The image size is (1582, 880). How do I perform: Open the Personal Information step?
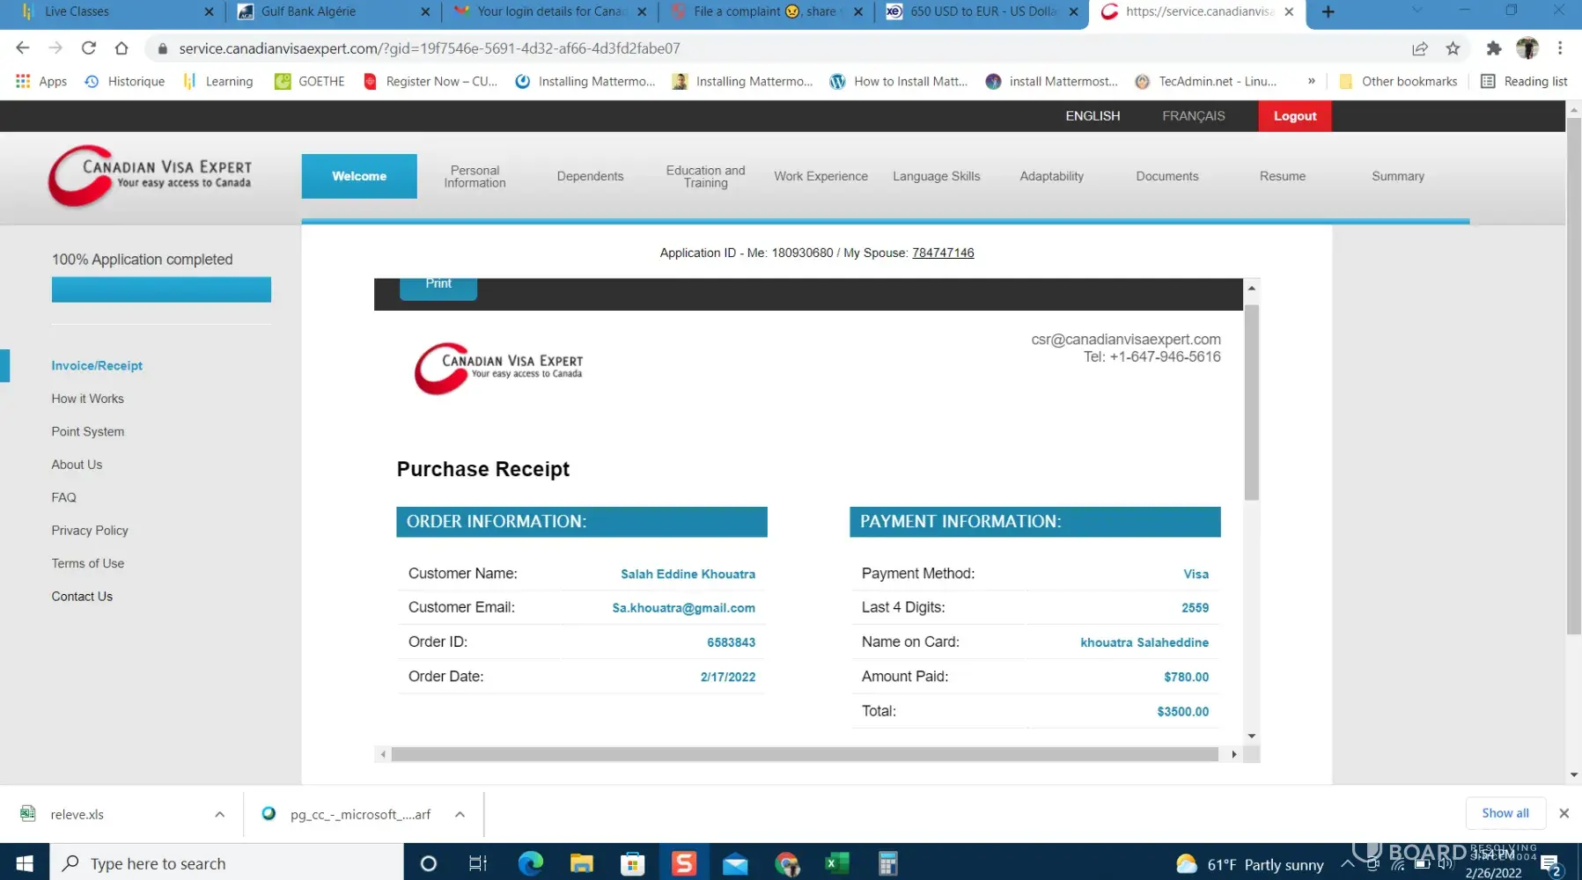coord(475,176)
